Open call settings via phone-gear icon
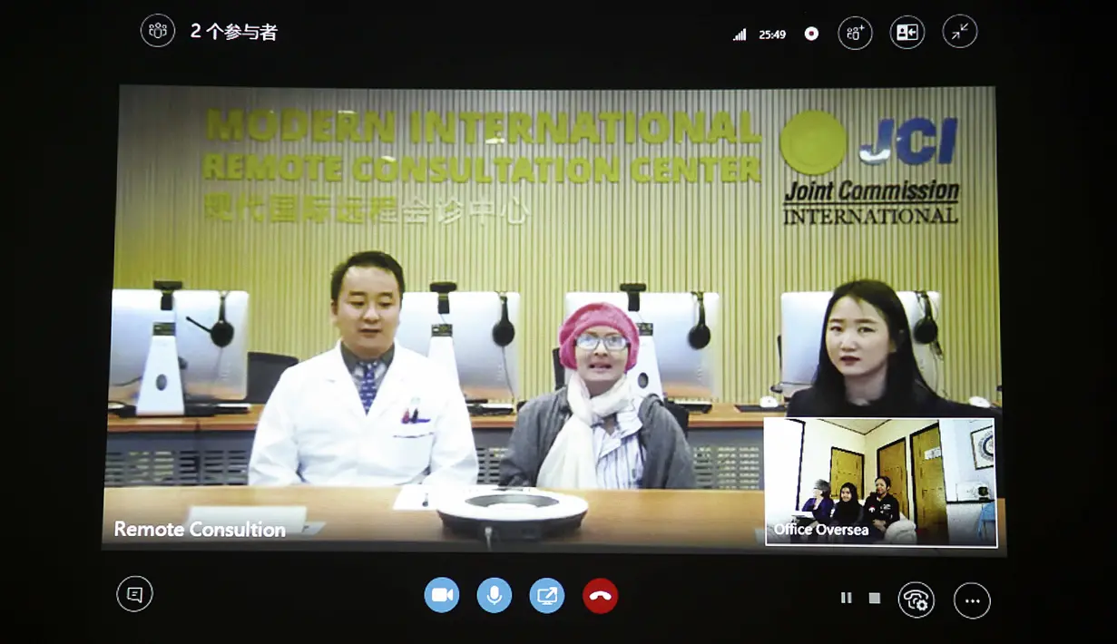 coord(916,600)
